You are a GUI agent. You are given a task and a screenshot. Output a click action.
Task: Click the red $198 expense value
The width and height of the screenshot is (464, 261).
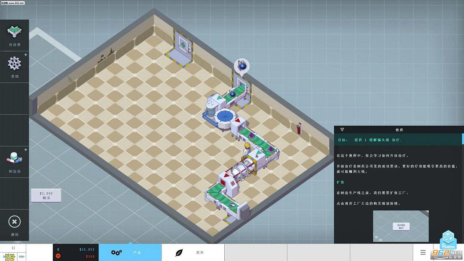tap(90, 256)
